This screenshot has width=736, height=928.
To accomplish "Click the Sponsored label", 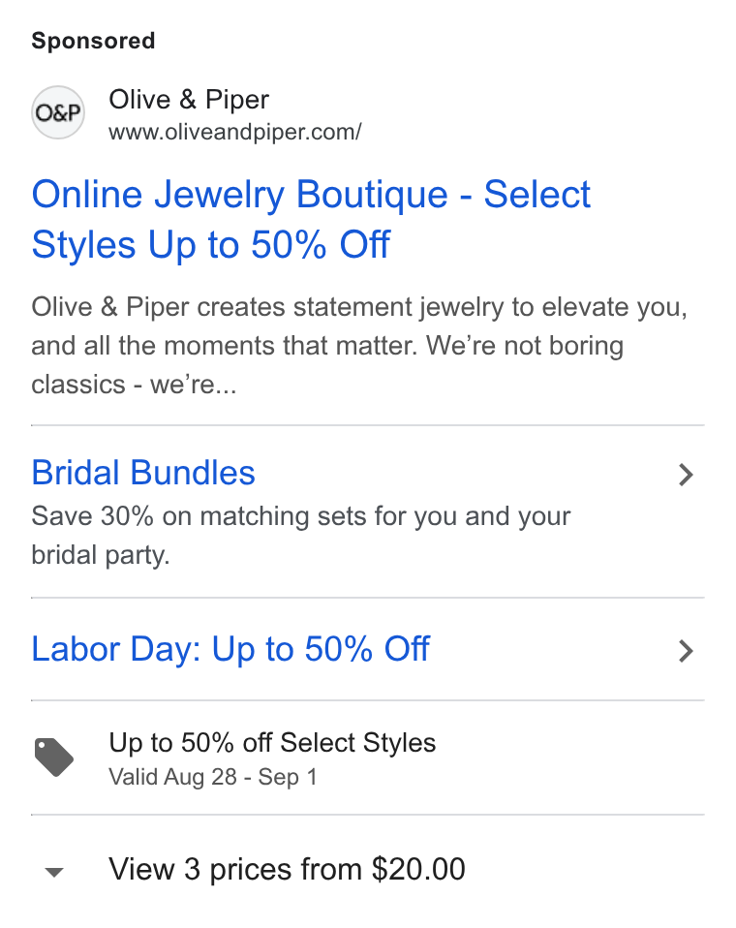I will [94, 41].
